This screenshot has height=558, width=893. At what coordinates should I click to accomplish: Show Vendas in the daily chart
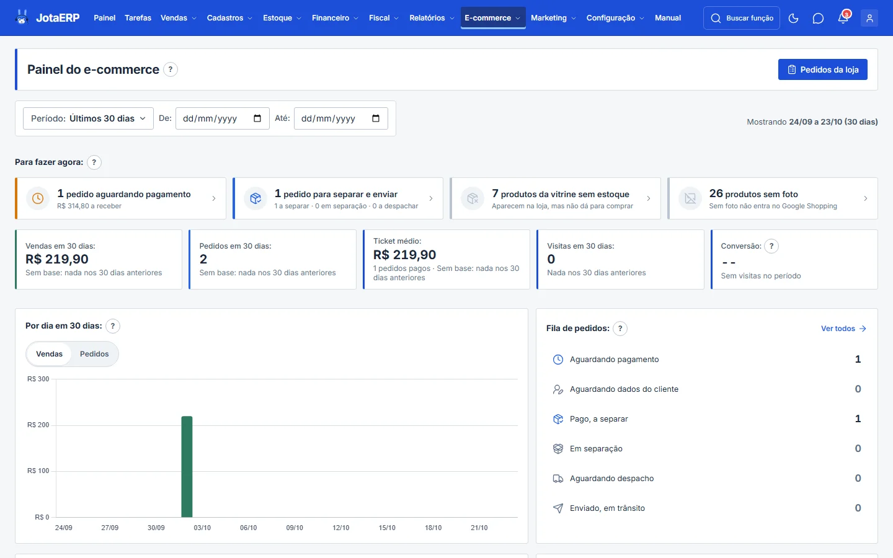pos(50,354)
